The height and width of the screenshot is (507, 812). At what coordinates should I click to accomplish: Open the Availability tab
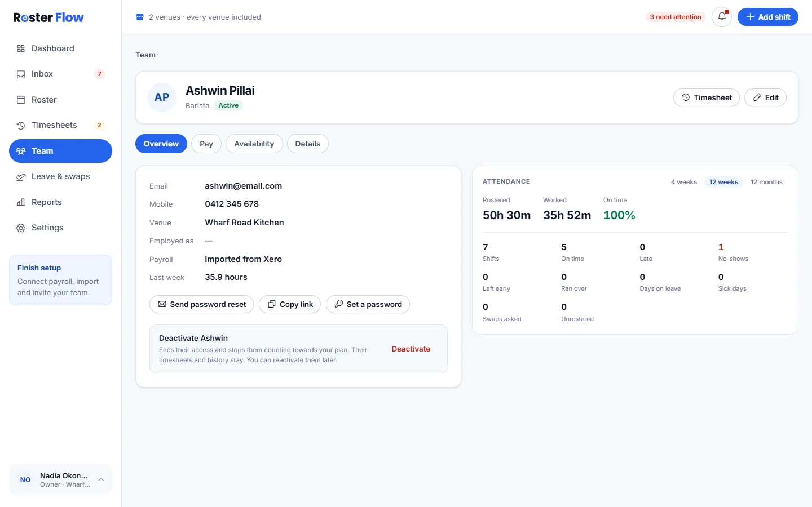coord(254,144)
